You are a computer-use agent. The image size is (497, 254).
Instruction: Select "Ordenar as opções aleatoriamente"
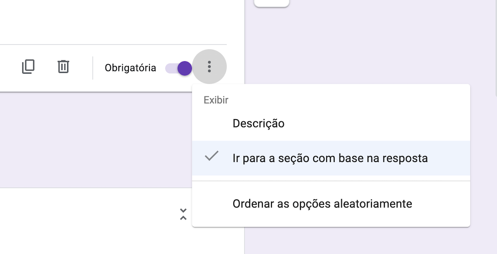point(322,204)
